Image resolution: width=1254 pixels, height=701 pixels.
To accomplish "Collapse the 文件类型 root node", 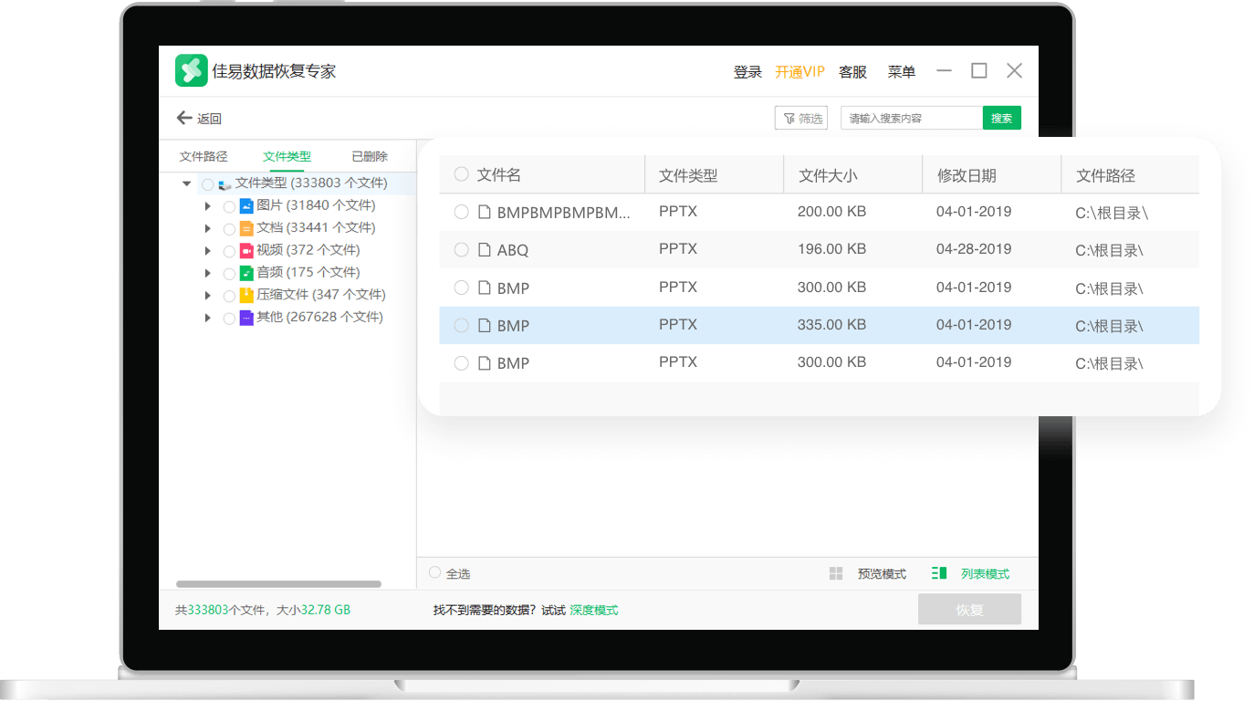I will 186,183.
